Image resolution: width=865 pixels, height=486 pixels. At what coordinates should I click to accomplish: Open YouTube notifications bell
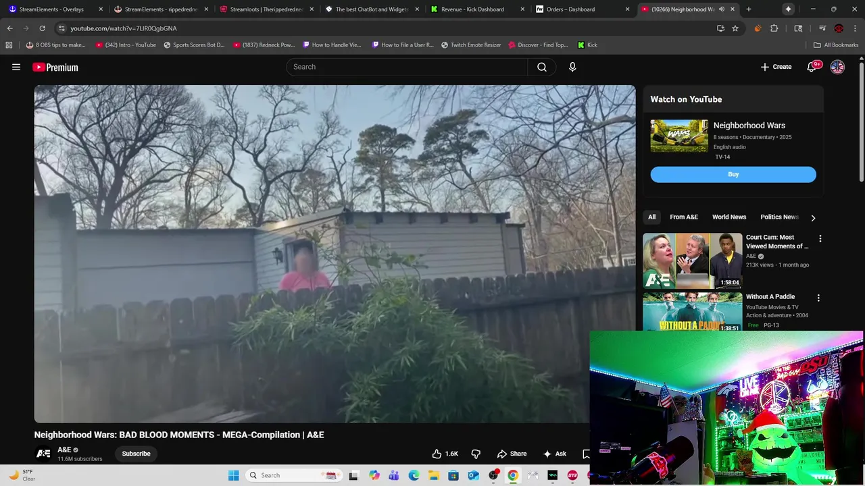point(813,67)
